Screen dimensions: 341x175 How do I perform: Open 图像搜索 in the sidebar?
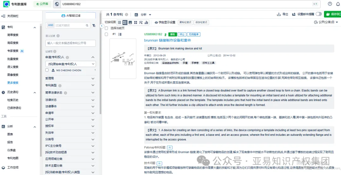13,75
